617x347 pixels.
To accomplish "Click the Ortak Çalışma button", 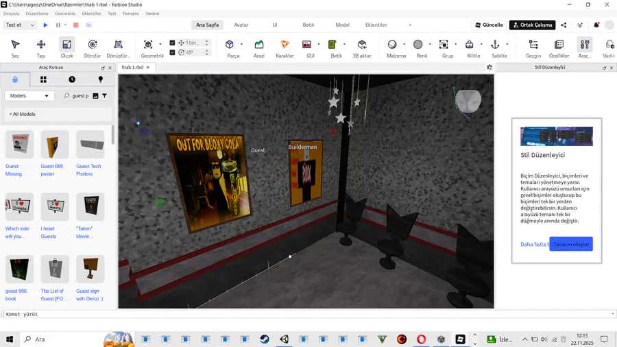I will [x=533, y=25].
